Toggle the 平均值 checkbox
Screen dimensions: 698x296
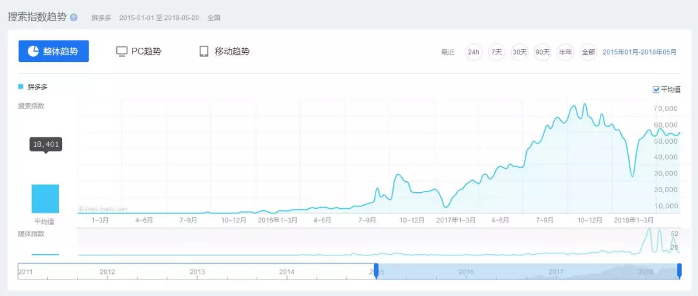[x=656, y=90]
